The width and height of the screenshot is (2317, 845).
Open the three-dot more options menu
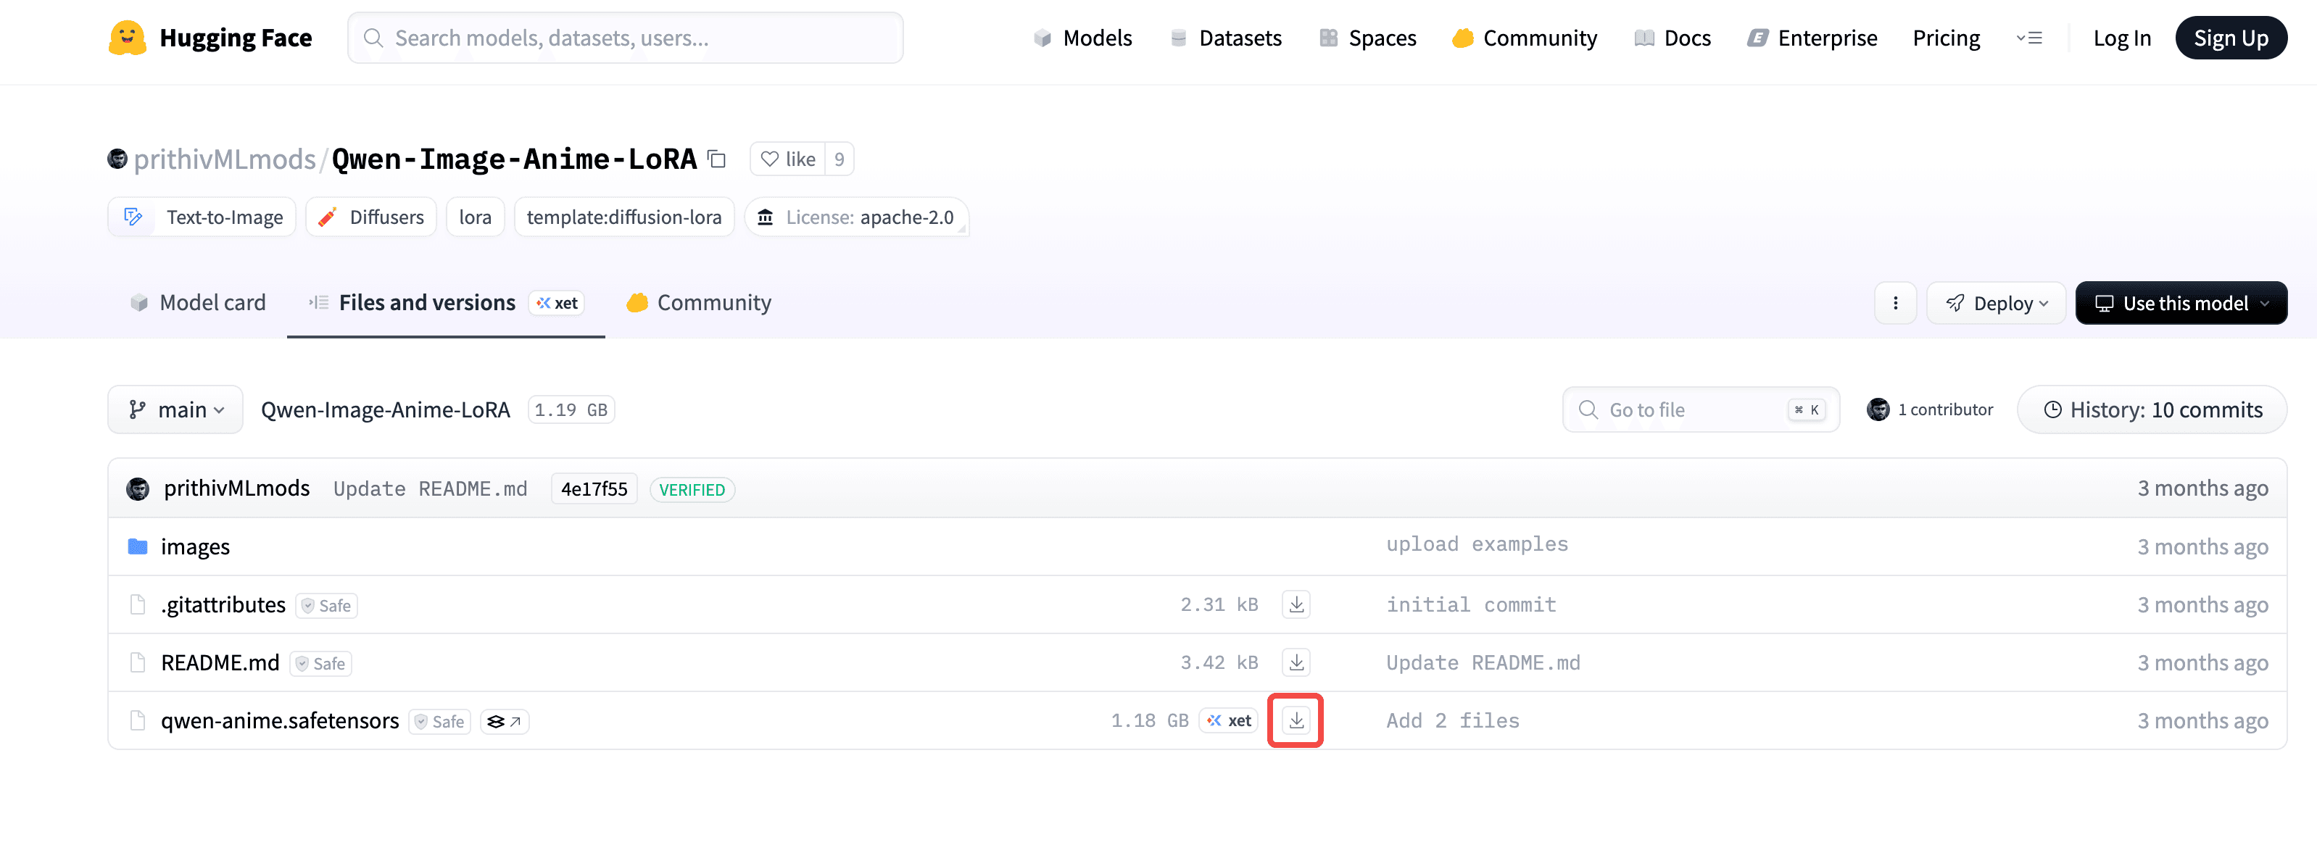[1894, 303]
